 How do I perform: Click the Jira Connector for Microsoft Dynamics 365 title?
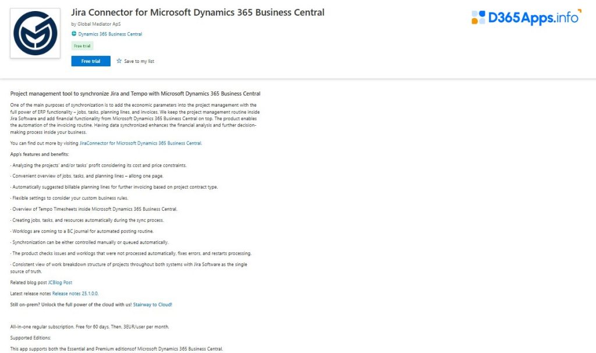(198, 12)
